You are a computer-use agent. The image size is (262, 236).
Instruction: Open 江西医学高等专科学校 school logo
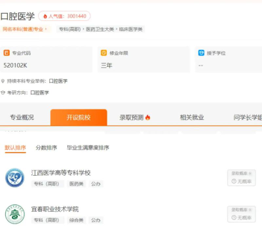15,178
